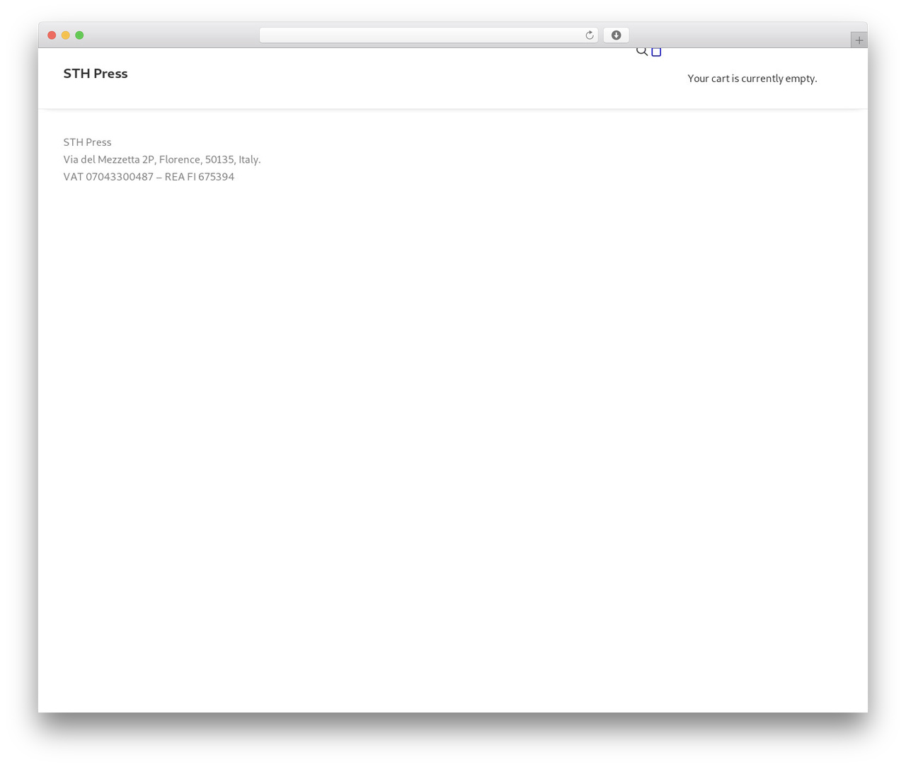906x767 pixels.
Task: Open the site search magnifier icon
Action: pos(642,51)
